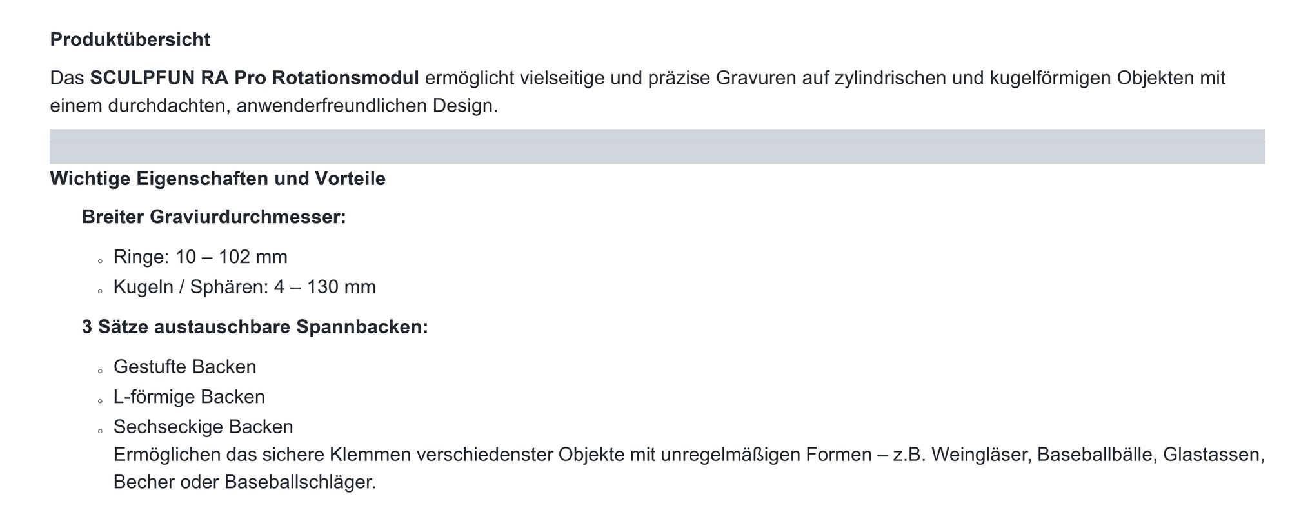Click the Gestufte Backen list item

point(185,367)
